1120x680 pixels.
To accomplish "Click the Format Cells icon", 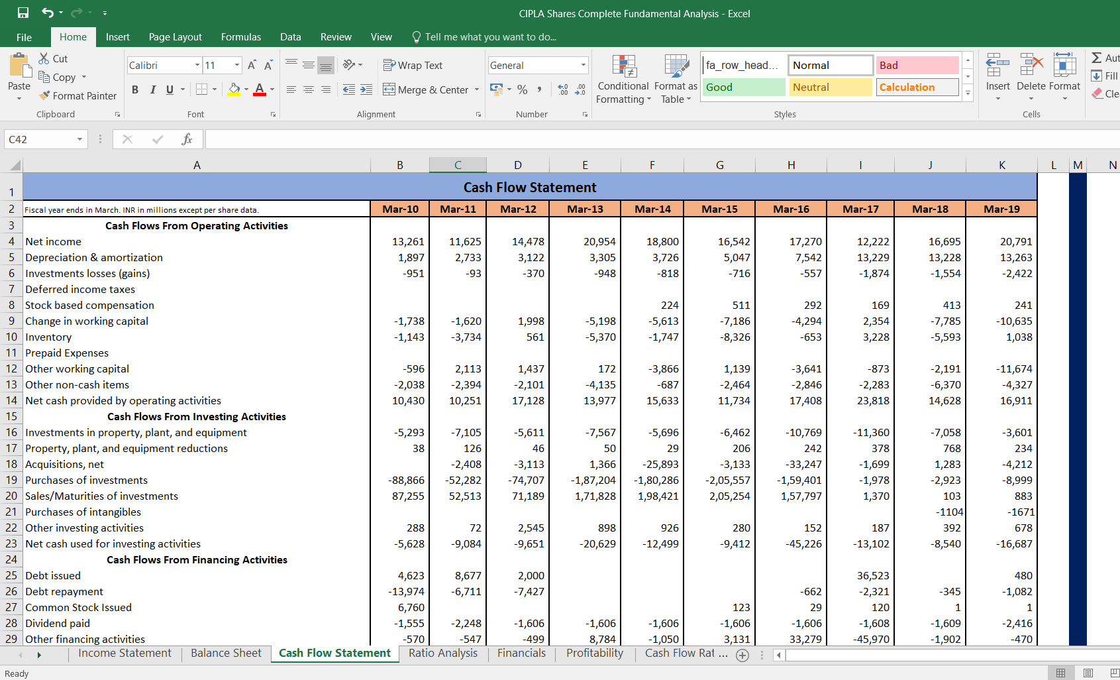I will (1064, 66).
